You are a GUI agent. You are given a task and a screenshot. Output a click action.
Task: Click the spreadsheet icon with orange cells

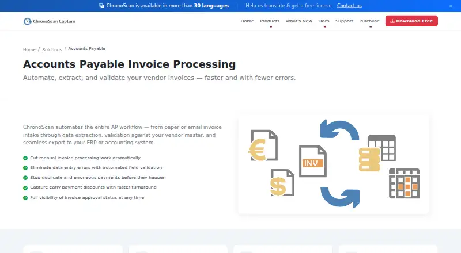[x=405, y=183]
